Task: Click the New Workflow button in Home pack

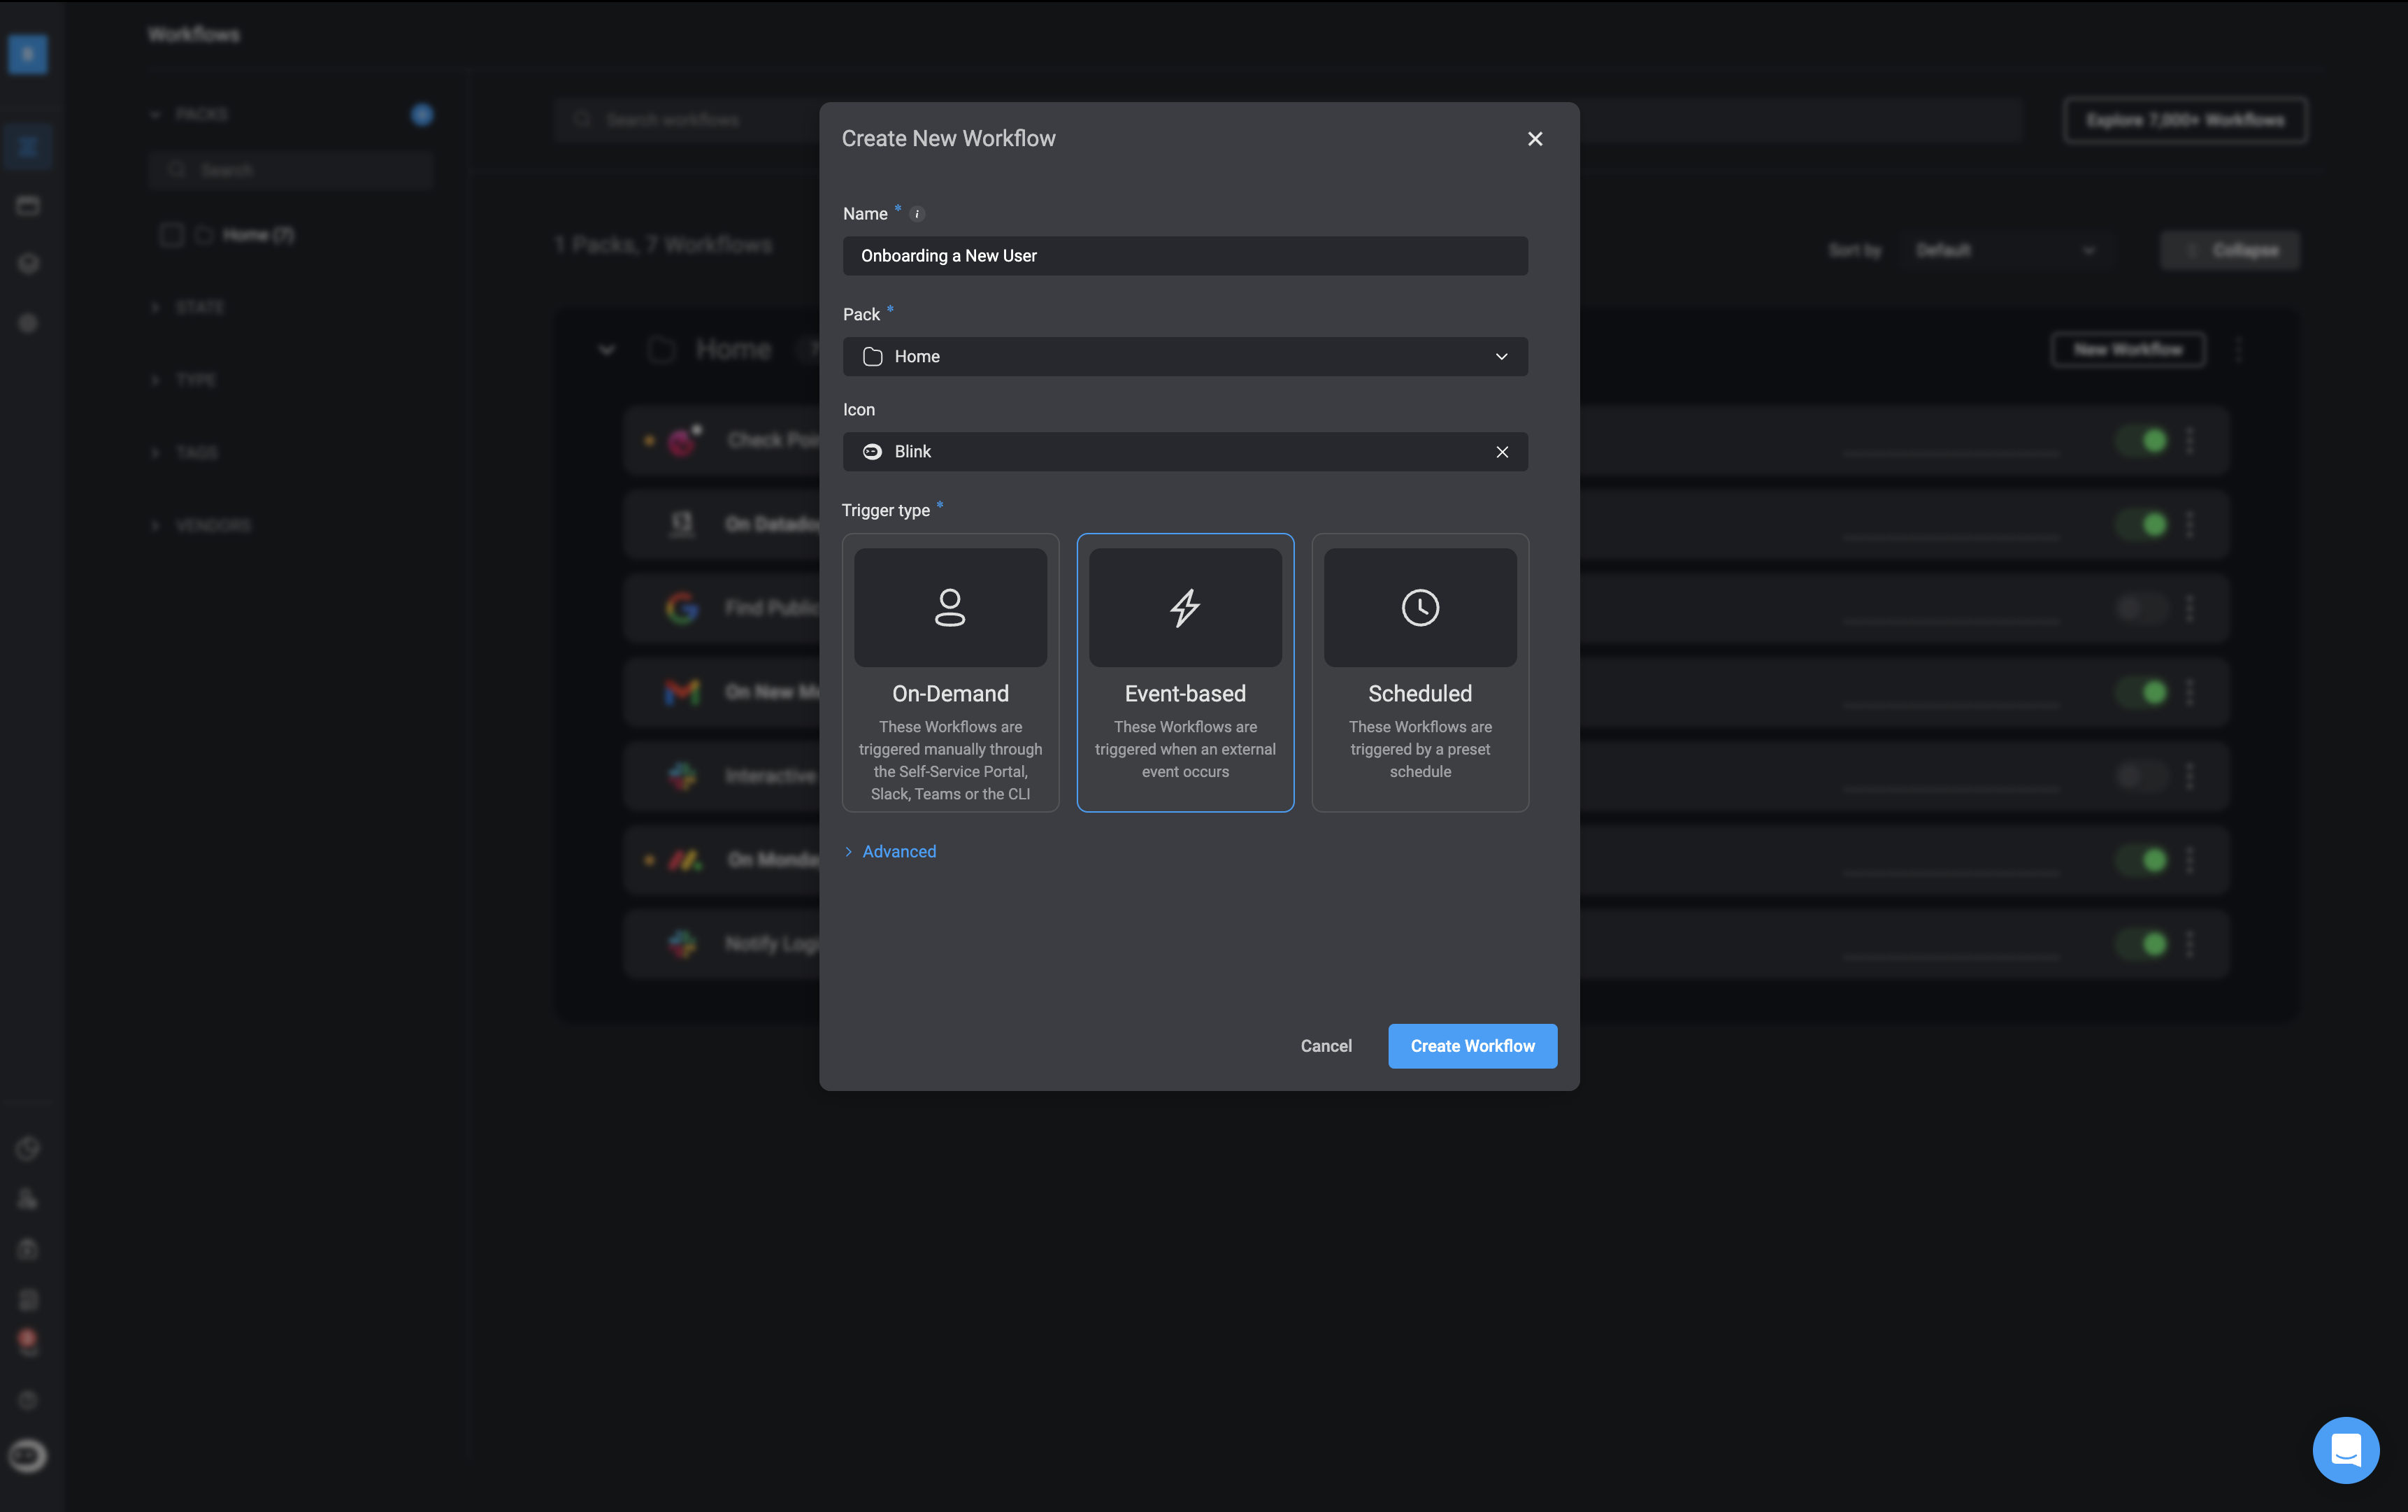Action: click(2127, 350)
